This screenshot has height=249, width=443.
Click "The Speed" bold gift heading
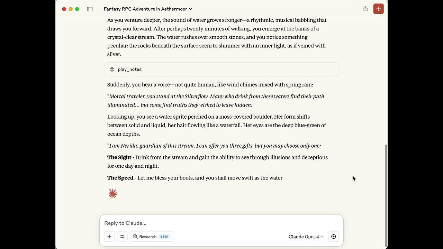click(120, 178)
